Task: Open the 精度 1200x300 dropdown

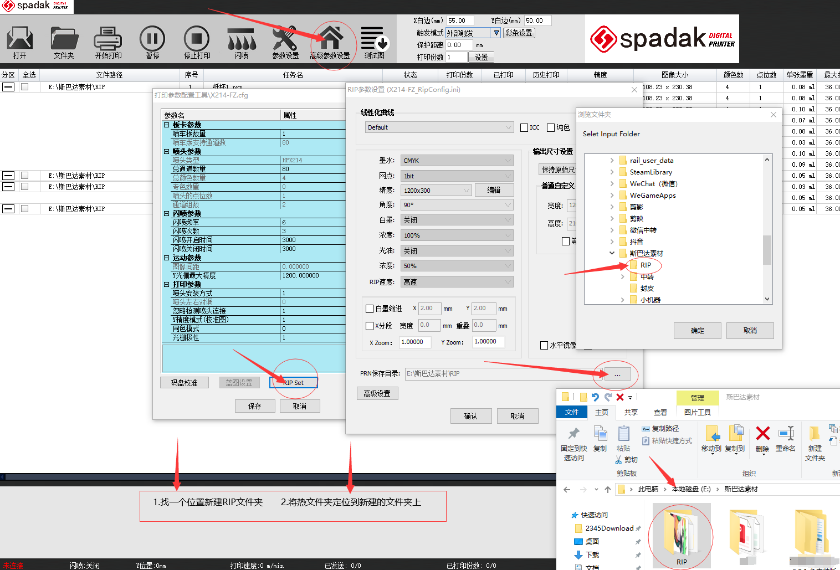Action: [x=436, y=190]
